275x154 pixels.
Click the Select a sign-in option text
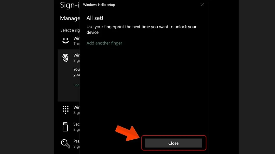coord(70,30)
